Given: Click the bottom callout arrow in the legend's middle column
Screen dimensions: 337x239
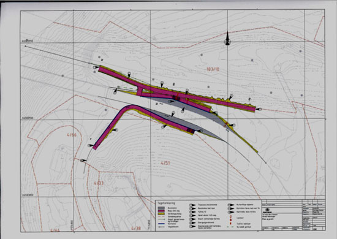Looking at the screenshot, I should pos(192,227).
